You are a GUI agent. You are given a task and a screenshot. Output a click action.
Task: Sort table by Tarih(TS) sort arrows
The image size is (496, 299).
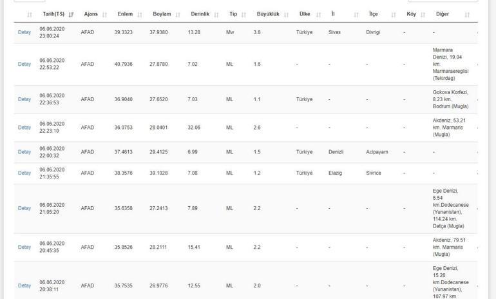(71, 15)
